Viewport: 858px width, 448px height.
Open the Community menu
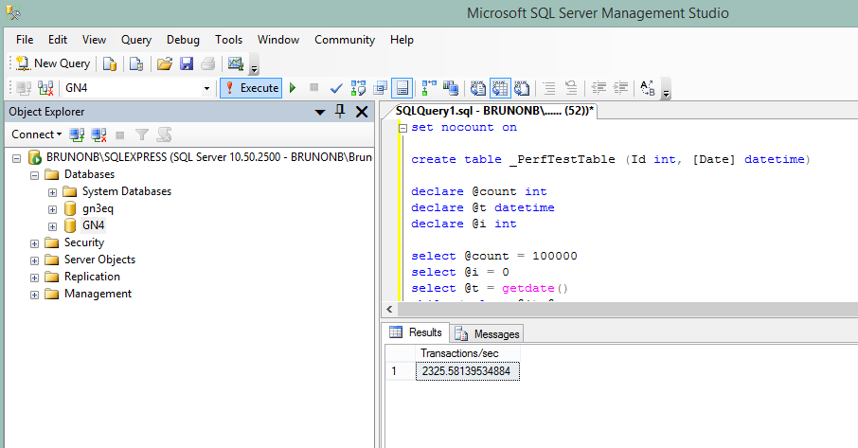click(345, 40)
